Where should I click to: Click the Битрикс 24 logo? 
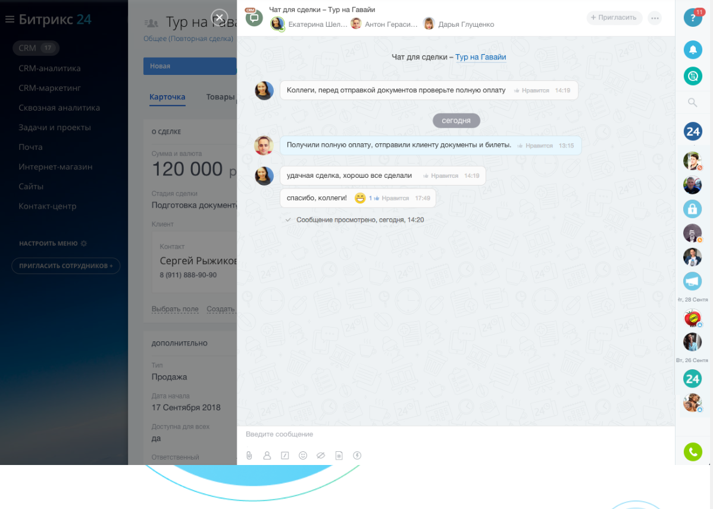click(x=55, y=19)
